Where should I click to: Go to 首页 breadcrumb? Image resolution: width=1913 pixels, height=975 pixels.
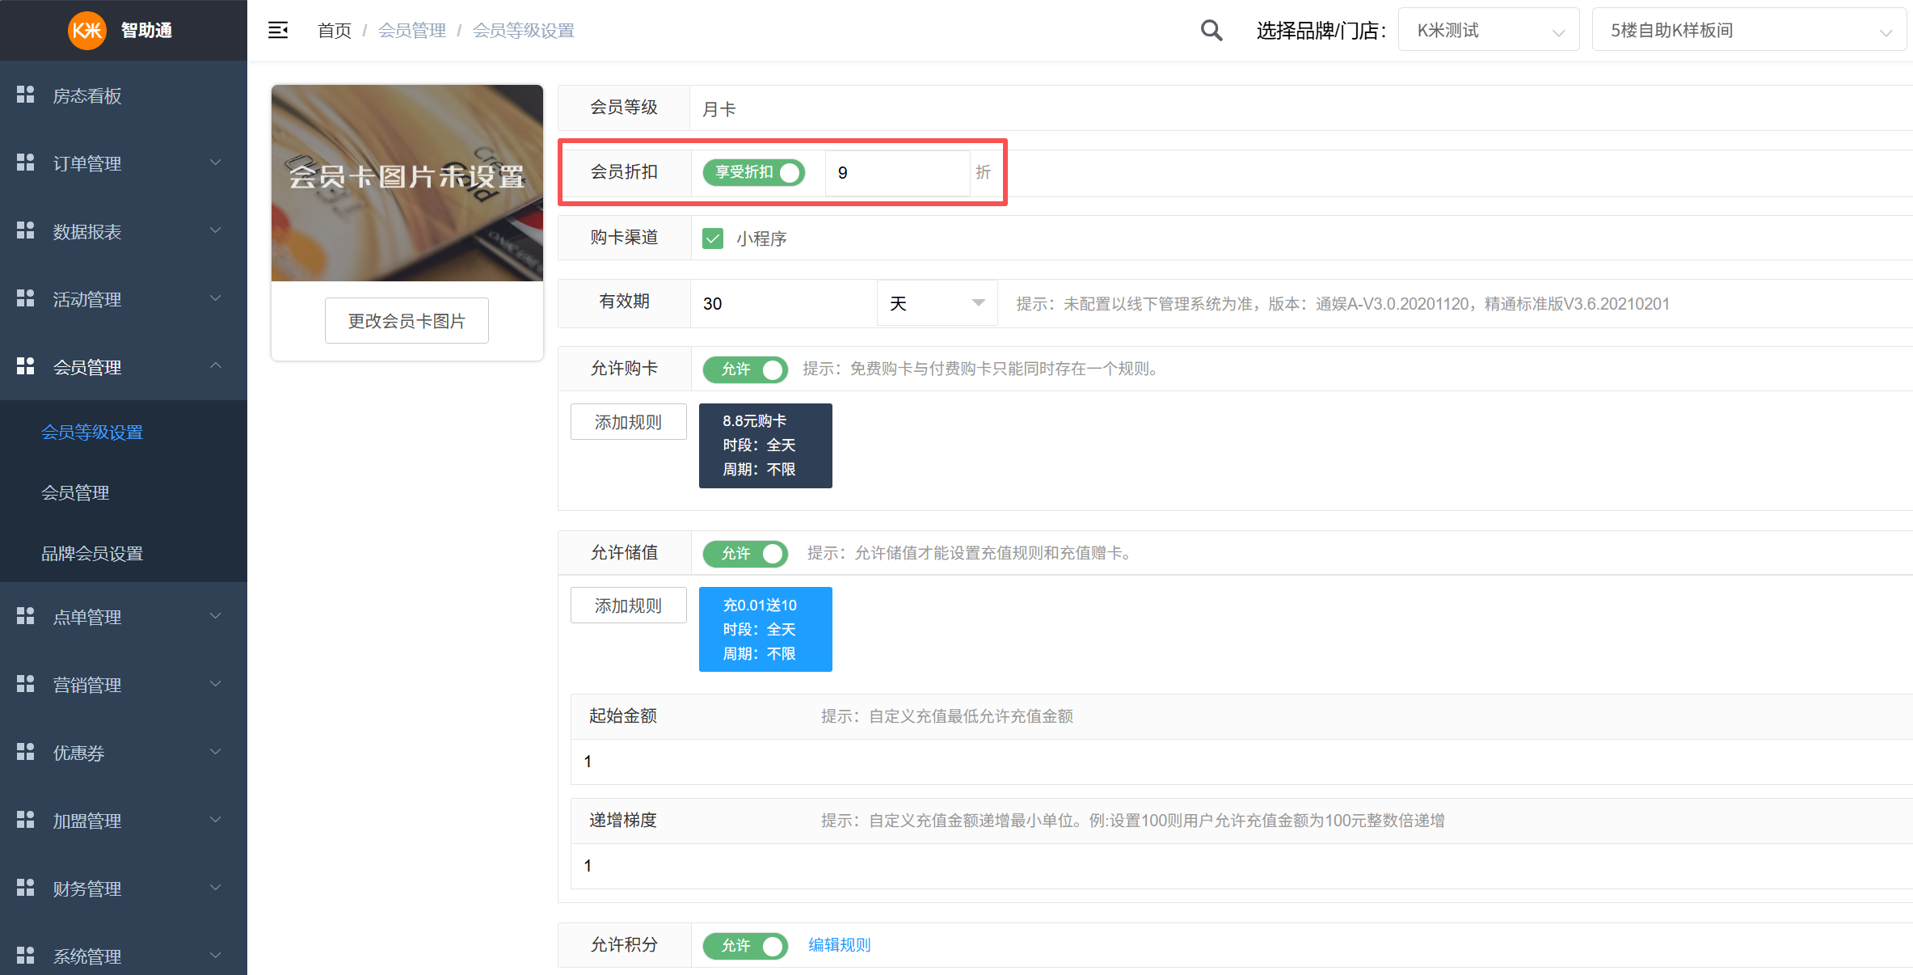point(335,31)
